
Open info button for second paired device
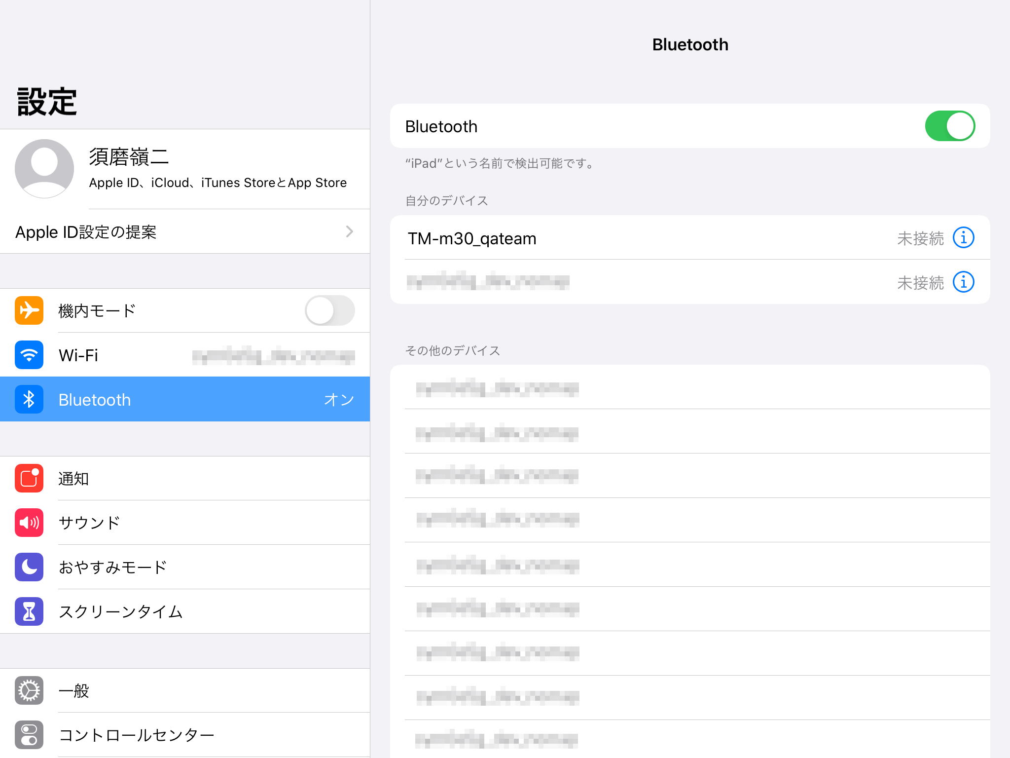point(963,282)
